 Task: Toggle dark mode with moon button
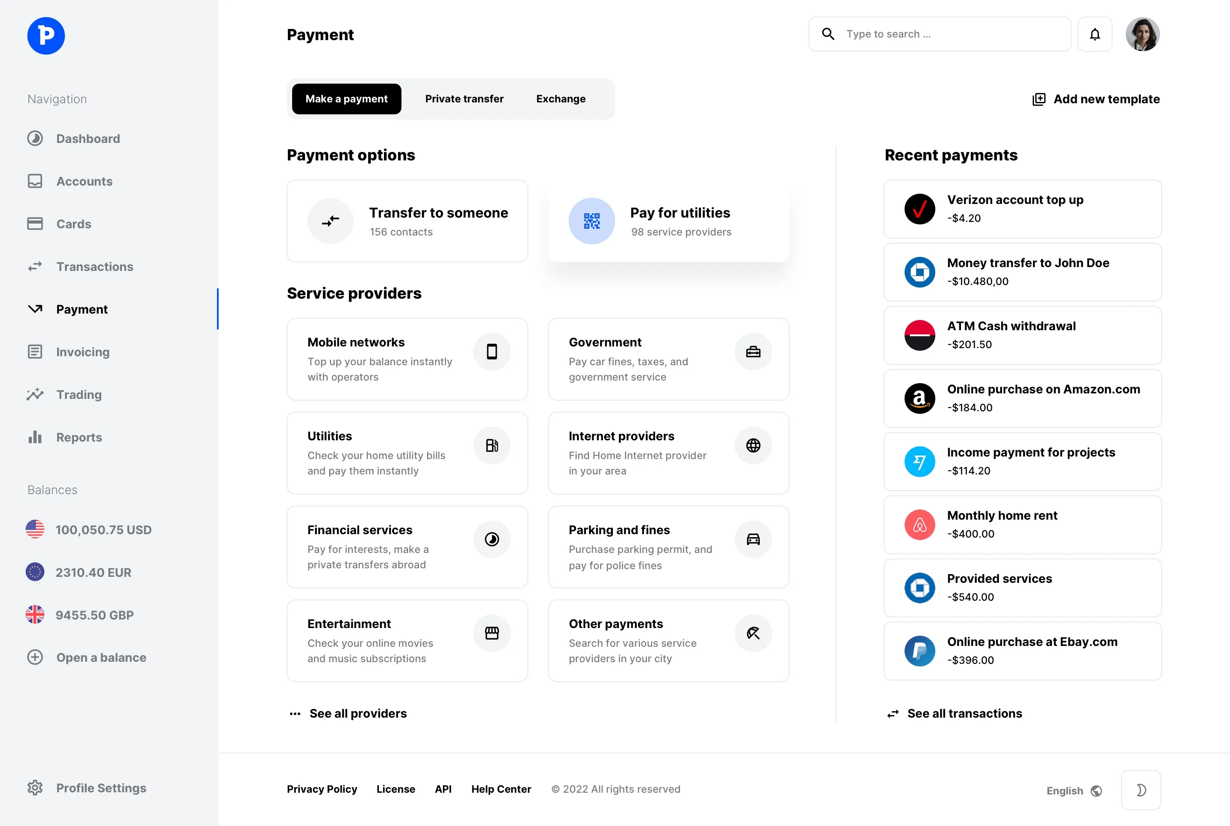pos(1140,790)
